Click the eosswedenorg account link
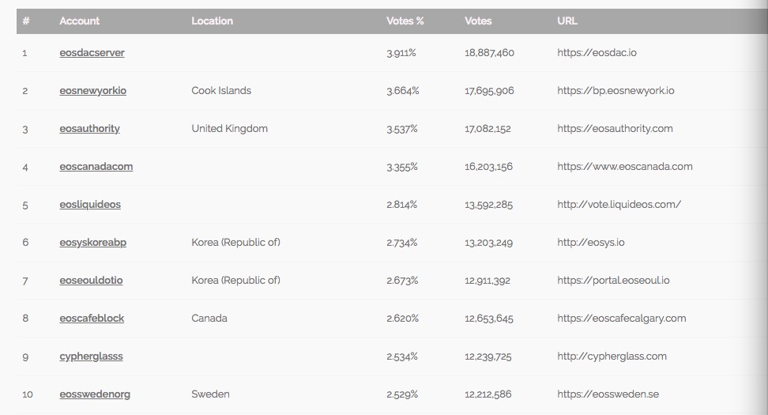Image resolution: width=768 pixels, height=415 pixels. point(95,394)
